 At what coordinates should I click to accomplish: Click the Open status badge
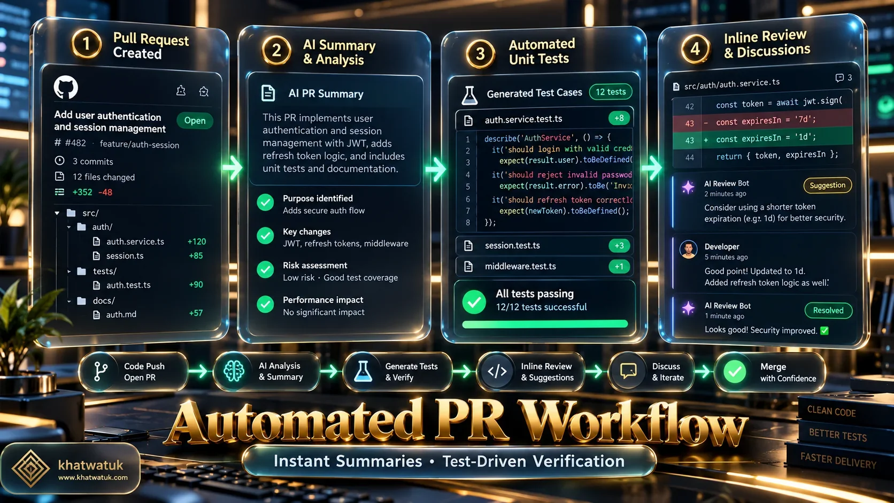pos(195,121)
